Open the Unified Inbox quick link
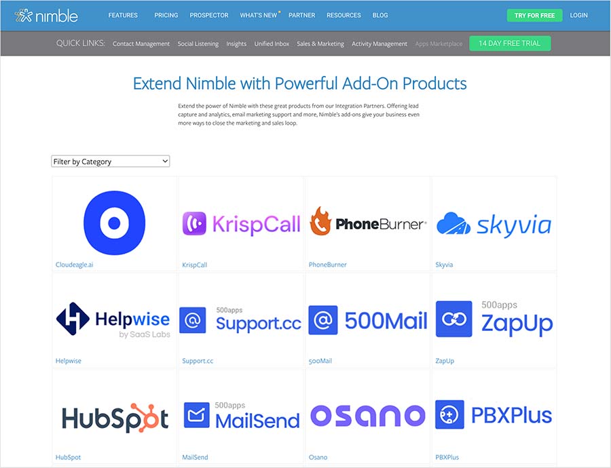Screen dimensions: 611x468 pyautogui.click(x=272, y=43)
